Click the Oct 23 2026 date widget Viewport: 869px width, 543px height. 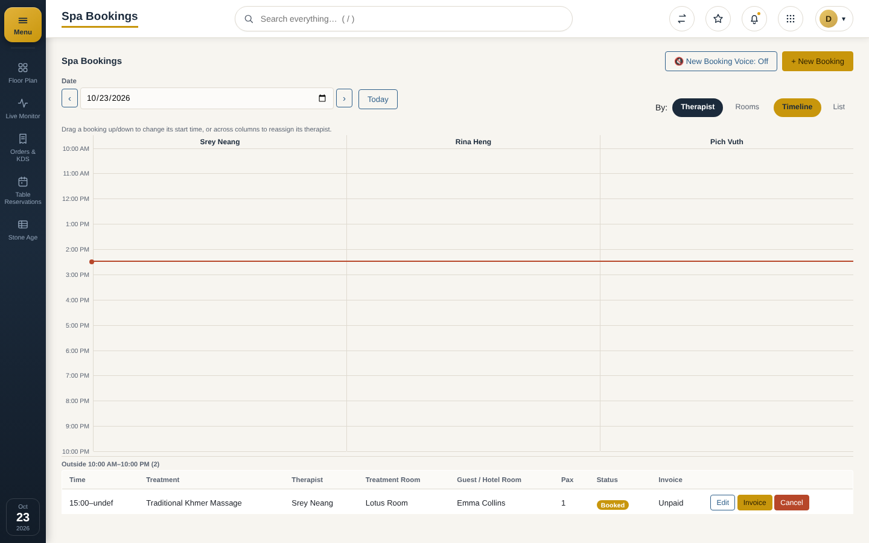coord(23,517)
